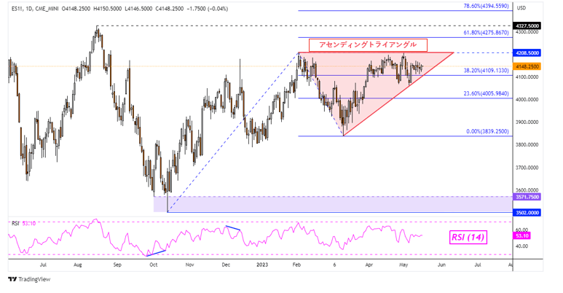Click the Sep time axis label
Screen dimensions: 563x293
117,265
